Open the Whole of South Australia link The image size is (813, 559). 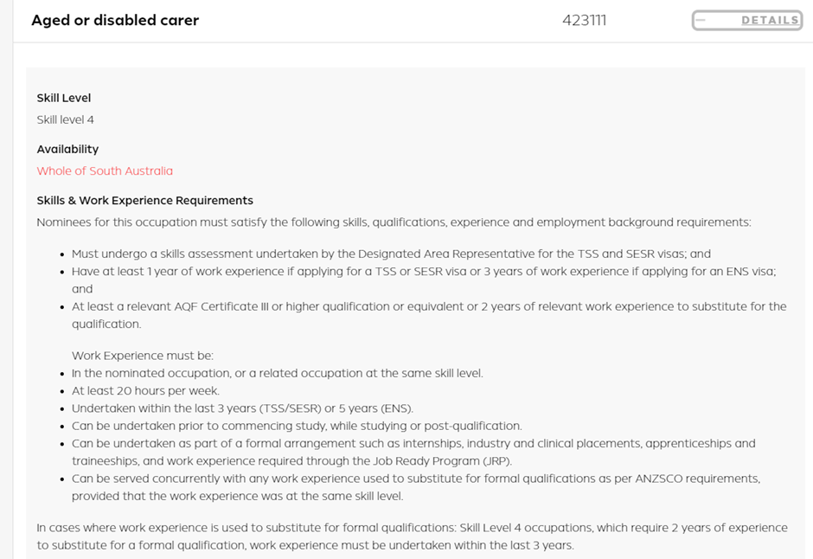point(105,170)
